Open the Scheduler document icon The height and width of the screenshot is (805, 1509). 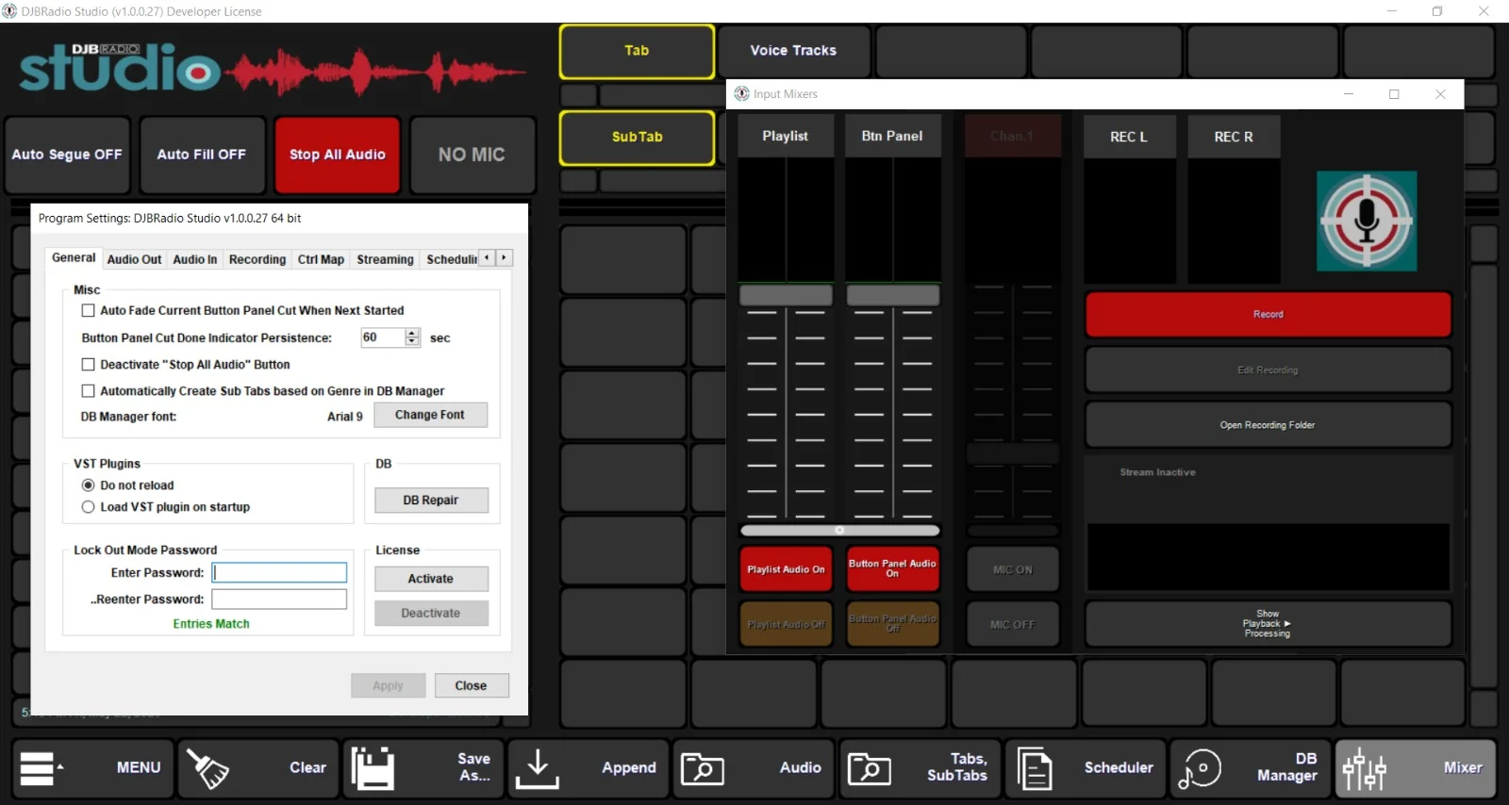pos(1035,768)
